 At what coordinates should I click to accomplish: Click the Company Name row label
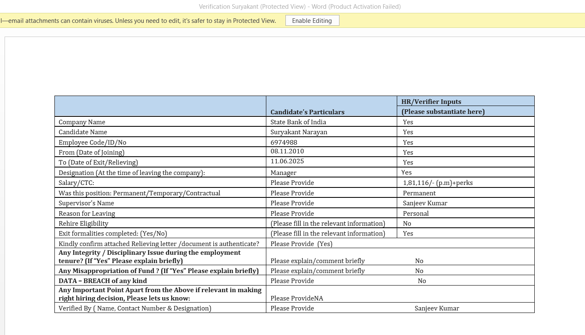click(82, 122)
